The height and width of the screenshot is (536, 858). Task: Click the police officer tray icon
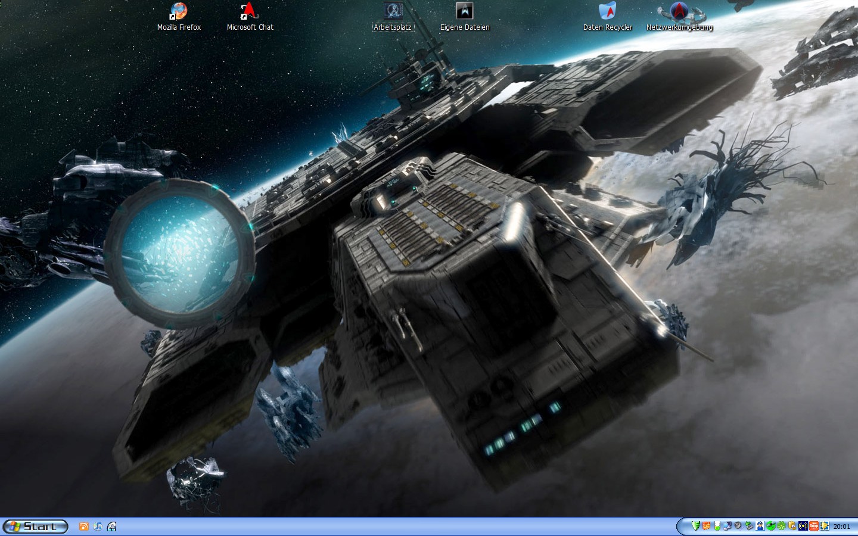pos(760,526)
